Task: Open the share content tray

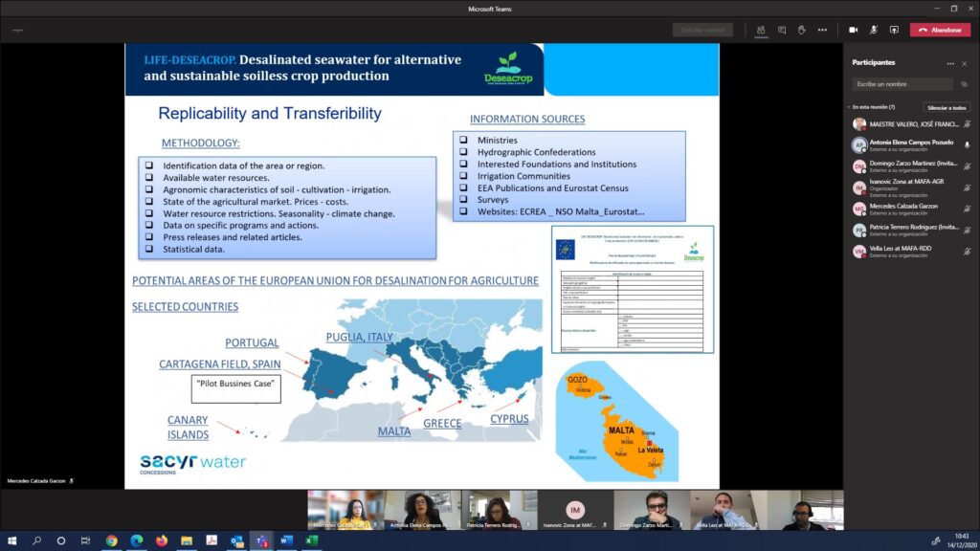Action: tap(895, 30)
